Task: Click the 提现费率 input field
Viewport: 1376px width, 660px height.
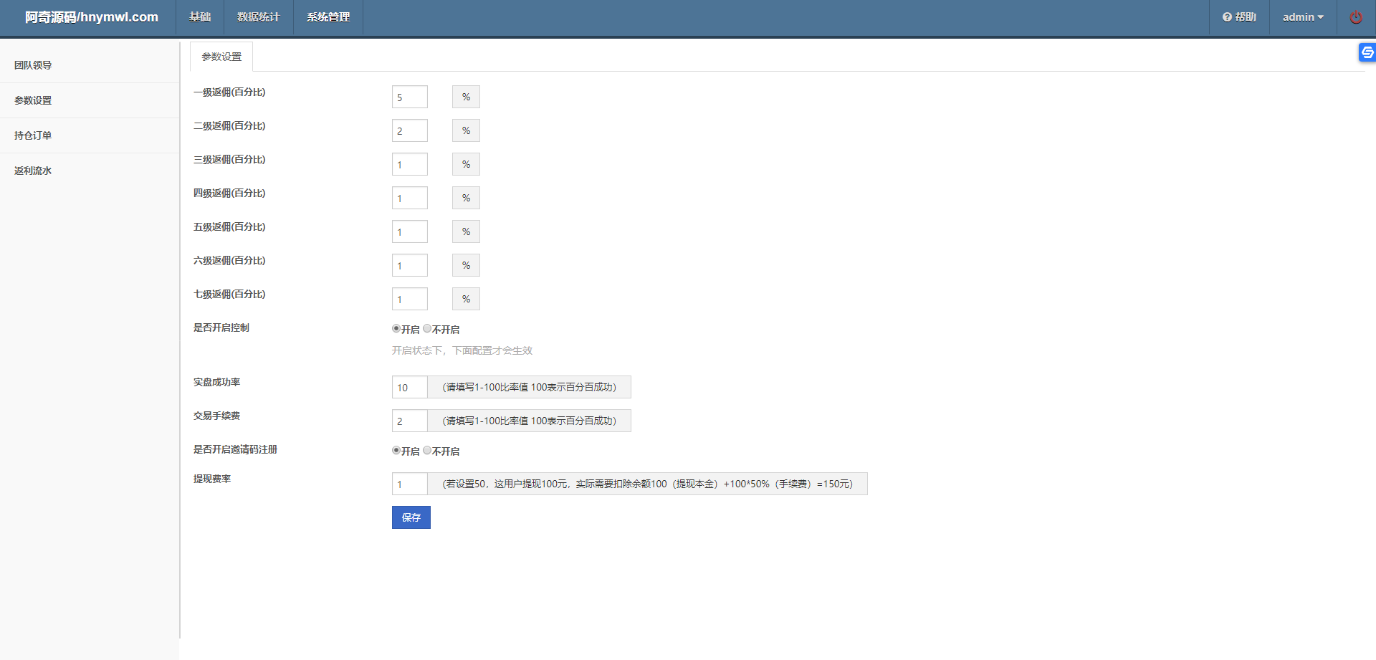Action: click(x=409, y=484)
